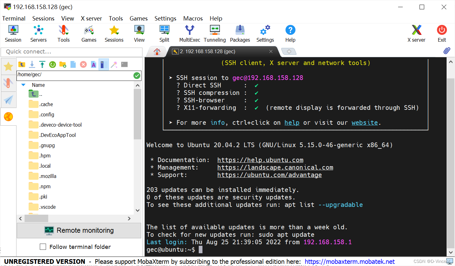Open the View menu
This screenshot has width=455, height=266.
coord(67,18)
